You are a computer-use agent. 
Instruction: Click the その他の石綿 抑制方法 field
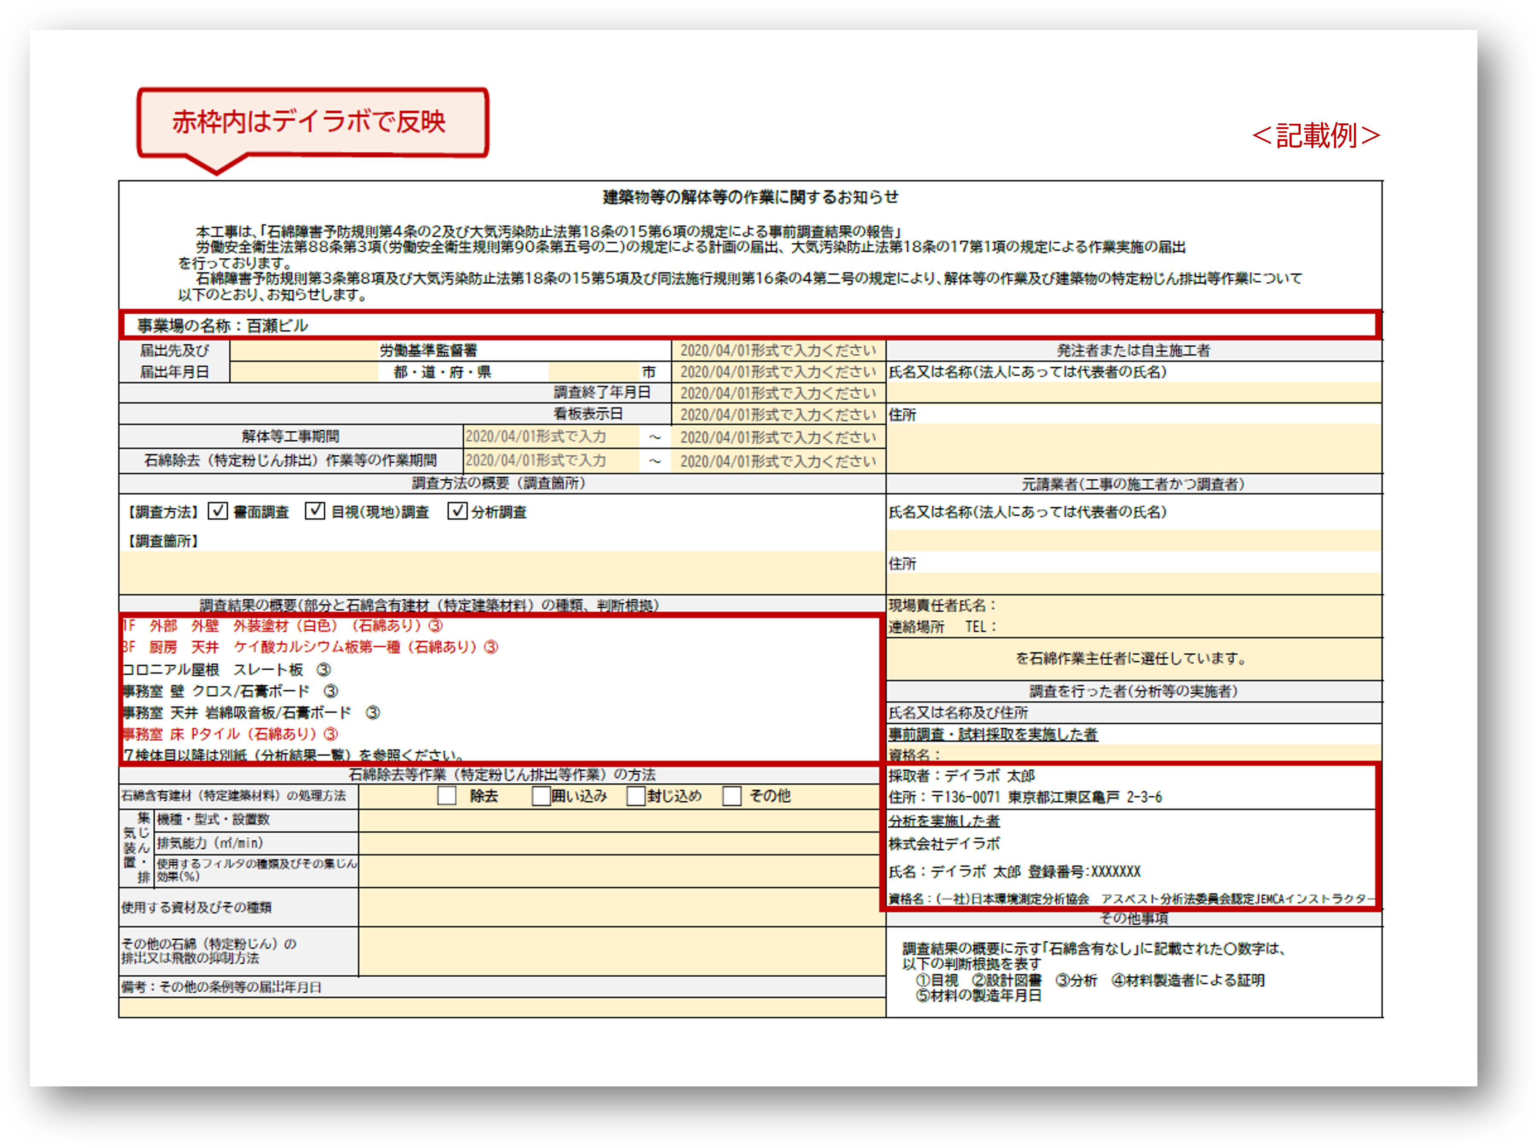621,951
